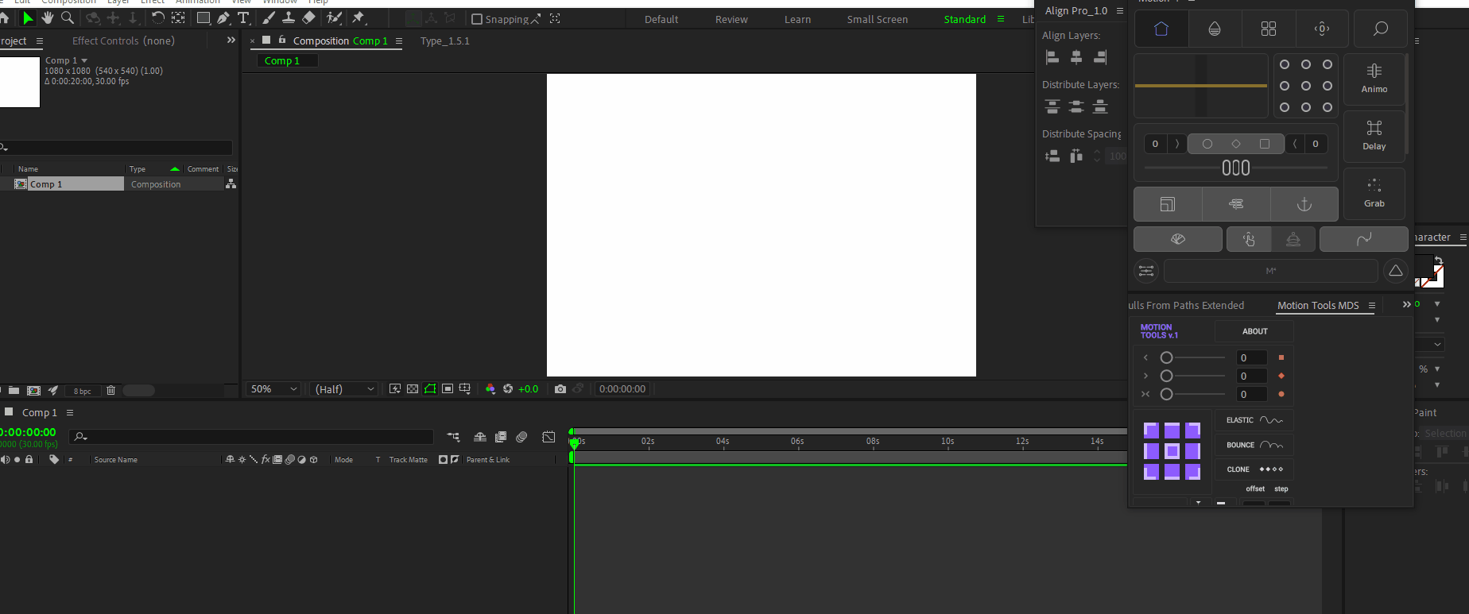Open composition mini-flowchart in timeline
Viewport: 1469px width, 614px height.
click(x=453, y=437)
